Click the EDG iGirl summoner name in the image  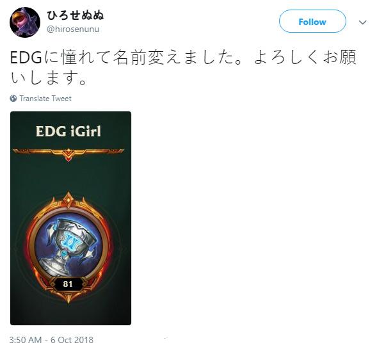coord(68,131)
